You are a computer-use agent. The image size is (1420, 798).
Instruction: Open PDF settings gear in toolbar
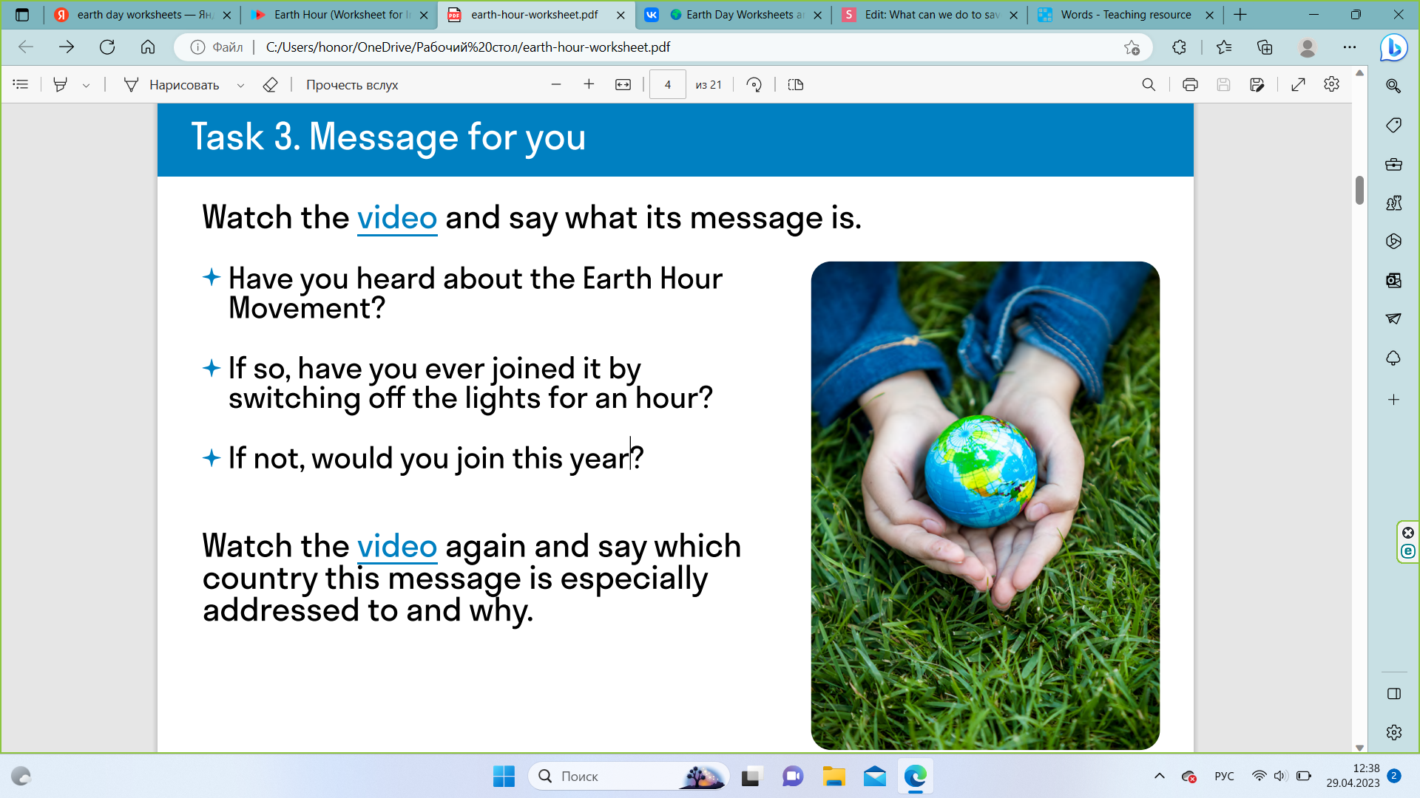[x=1331, y=85]
